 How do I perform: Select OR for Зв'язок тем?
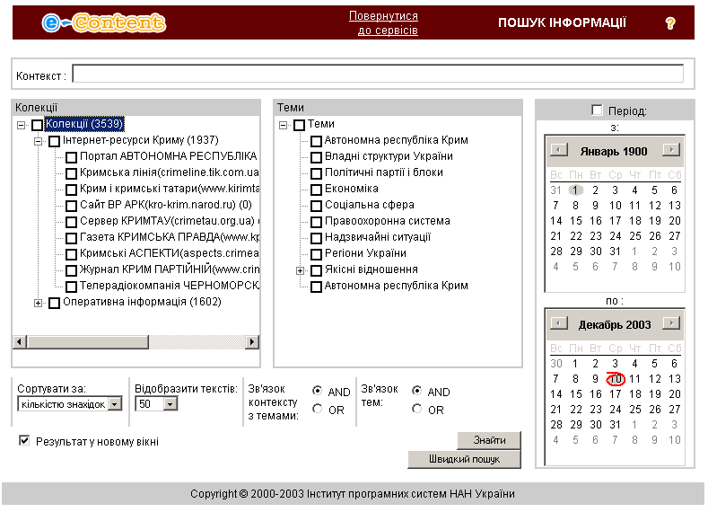point(416,409)
